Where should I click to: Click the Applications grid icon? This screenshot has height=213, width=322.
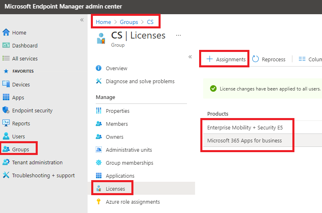point(99,175)
